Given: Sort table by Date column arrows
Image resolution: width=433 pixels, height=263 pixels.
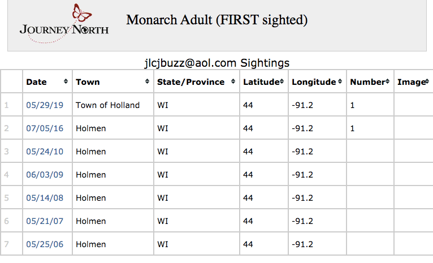Looking at the screenshot, I should [66, 82].
